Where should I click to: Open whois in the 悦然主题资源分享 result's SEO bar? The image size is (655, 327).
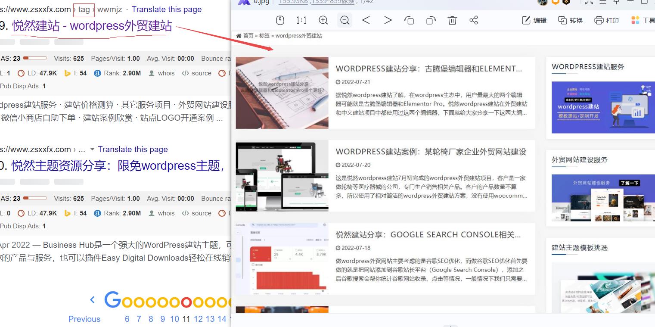162,213
